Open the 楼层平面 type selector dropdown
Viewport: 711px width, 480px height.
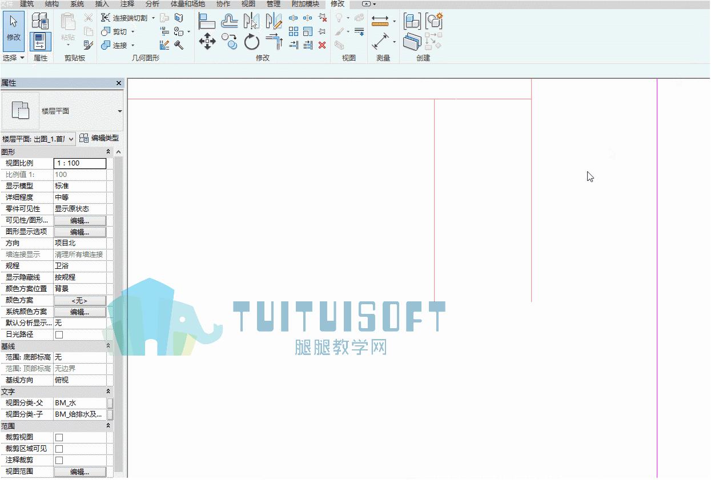pos(120,111)
